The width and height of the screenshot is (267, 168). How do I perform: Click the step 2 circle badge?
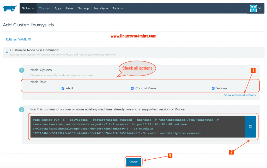tap(22, 109)
